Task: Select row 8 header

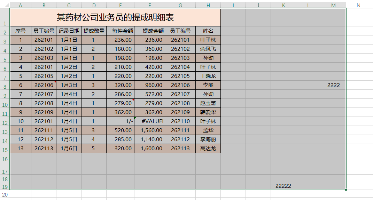Action: coord(5,85)
